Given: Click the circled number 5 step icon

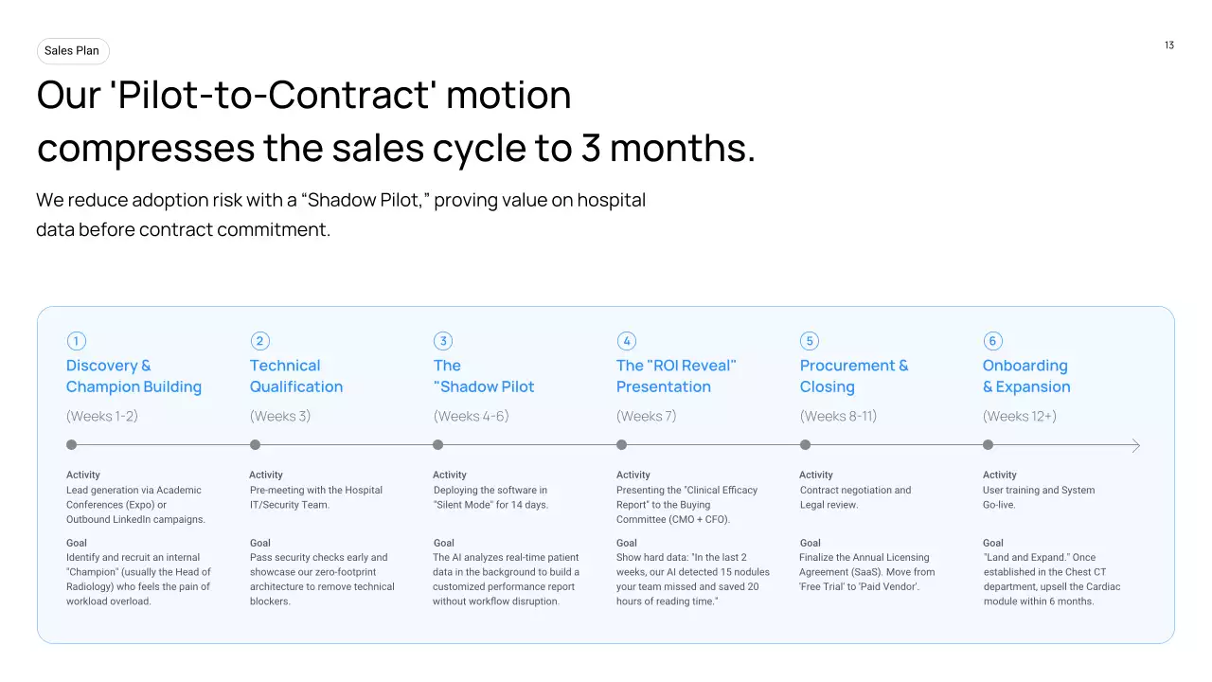Looking at the screenshot, I should [810, 341].
